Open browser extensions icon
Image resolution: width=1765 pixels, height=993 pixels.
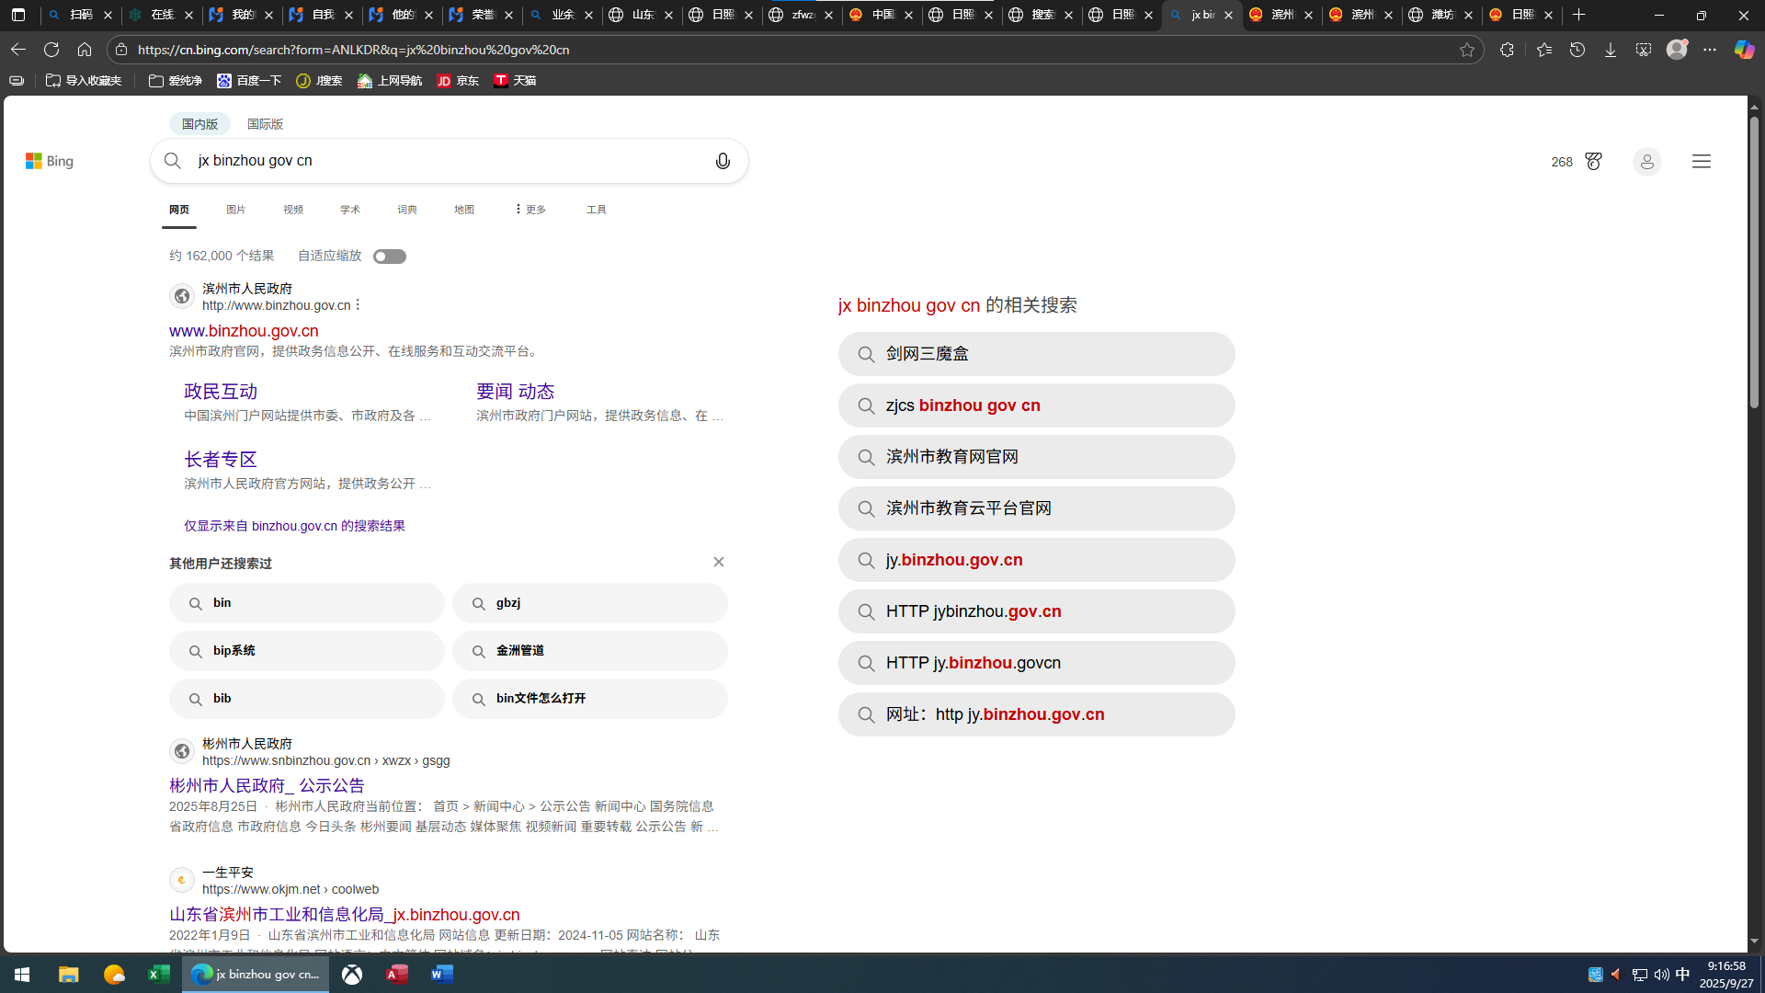(x=1507, y=50)
